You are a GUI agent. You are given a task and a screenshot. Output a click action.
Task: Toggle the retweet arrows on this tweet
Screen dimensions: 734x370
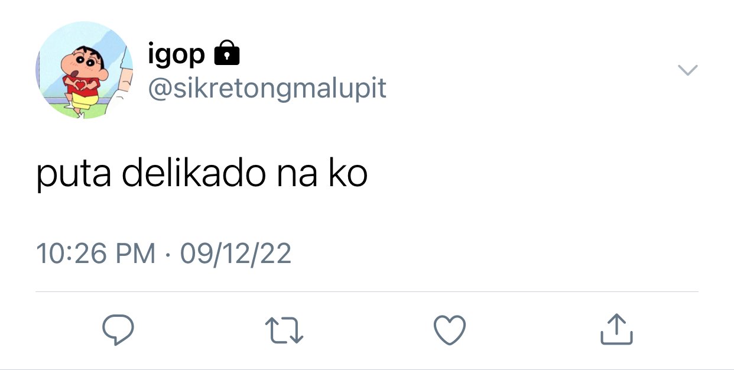284,330
